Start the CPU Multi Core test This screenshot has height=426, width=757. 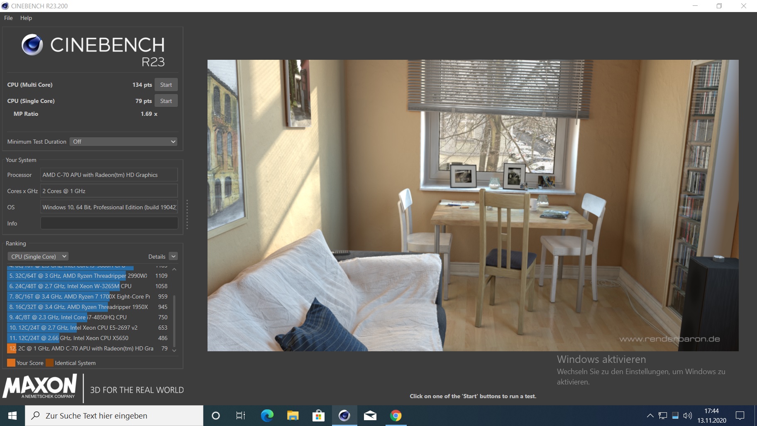[x=166, y=85]
